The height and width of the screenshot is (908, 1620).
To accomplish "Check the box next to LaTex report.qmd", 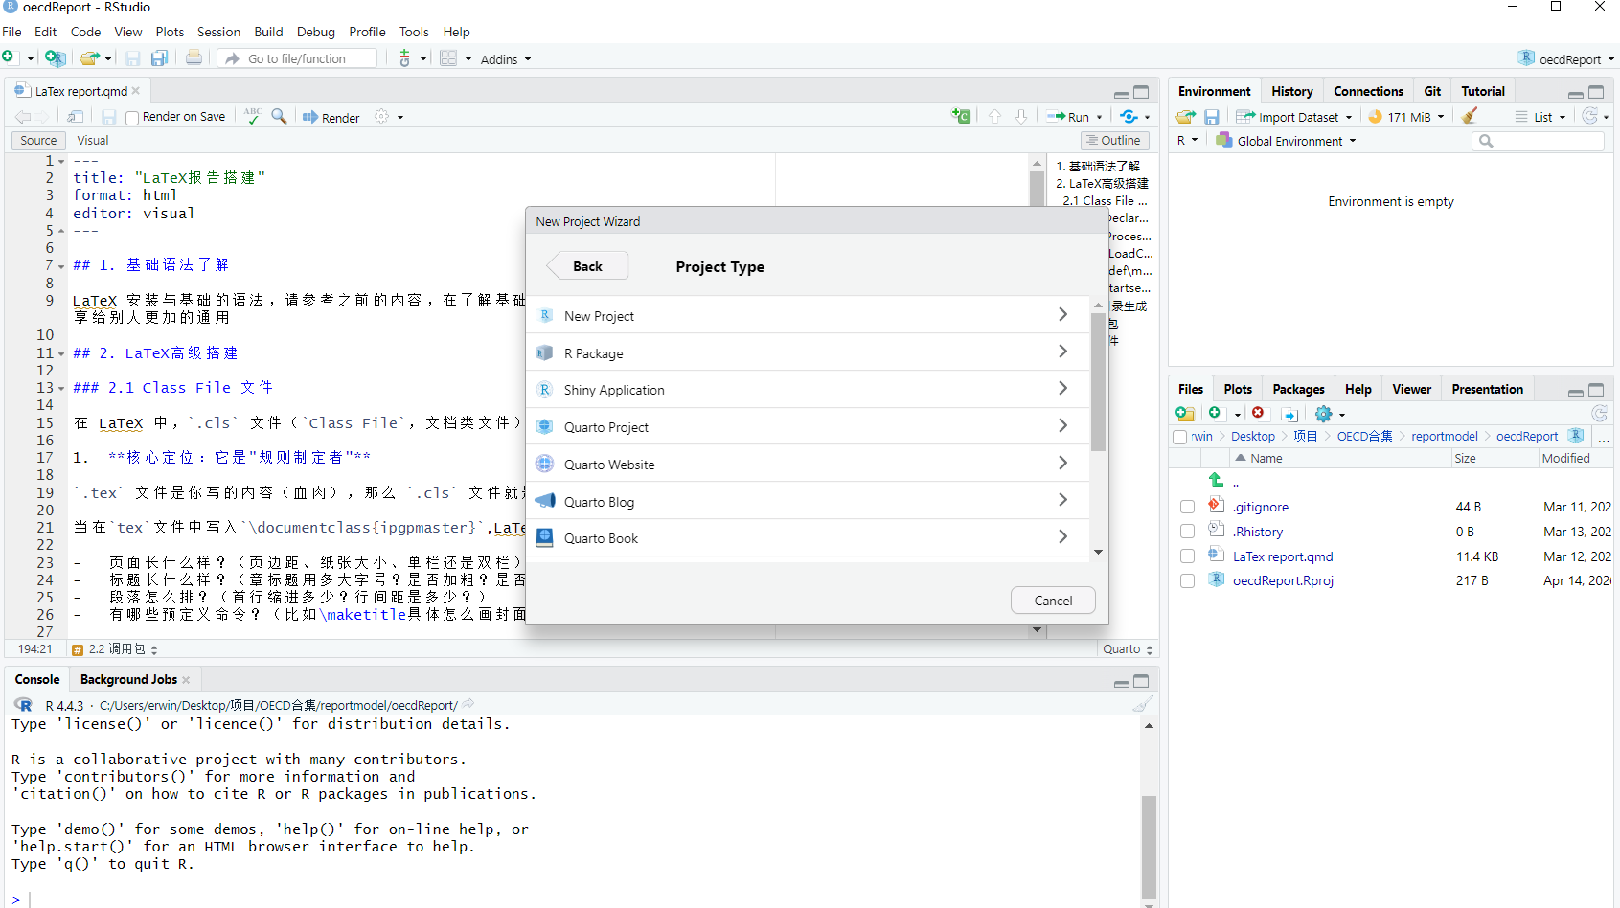I will pyautogui.click(x=1187, y=556).
